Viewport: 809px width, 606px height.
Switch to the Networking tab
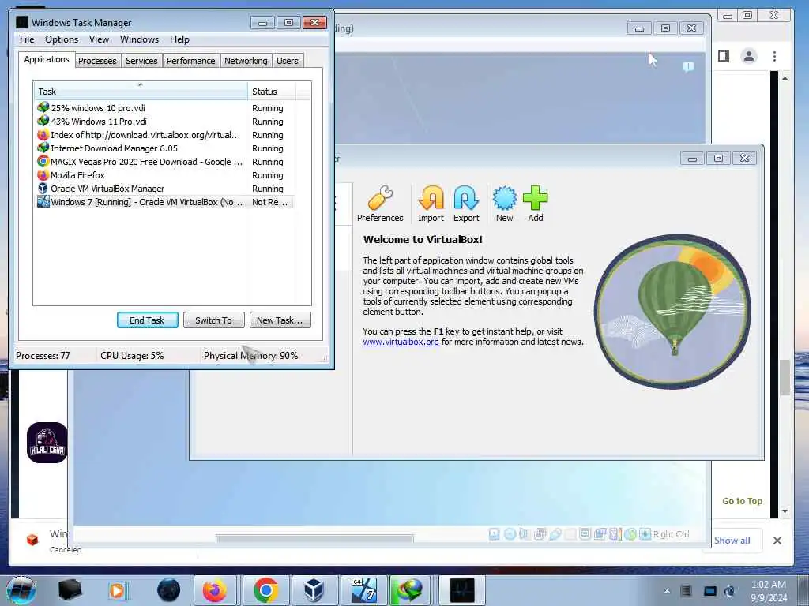tap(246, 61)
